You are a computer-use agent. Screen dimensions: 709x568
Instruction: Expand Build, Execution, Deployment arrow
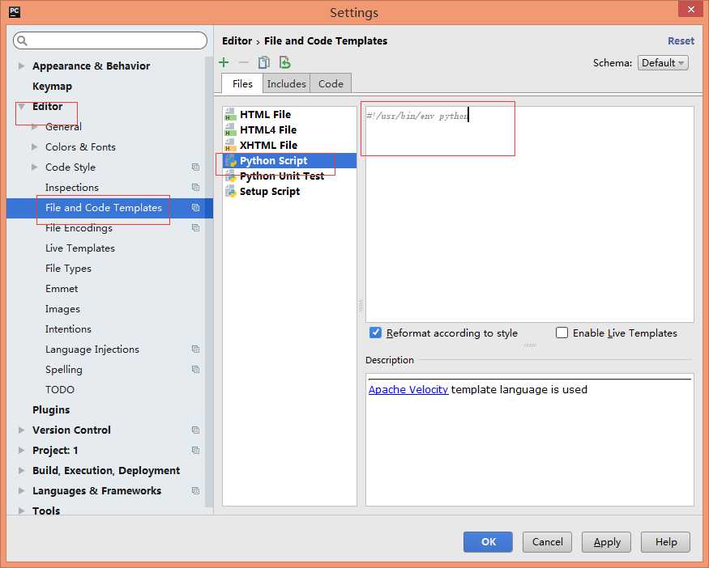point(21,470)
